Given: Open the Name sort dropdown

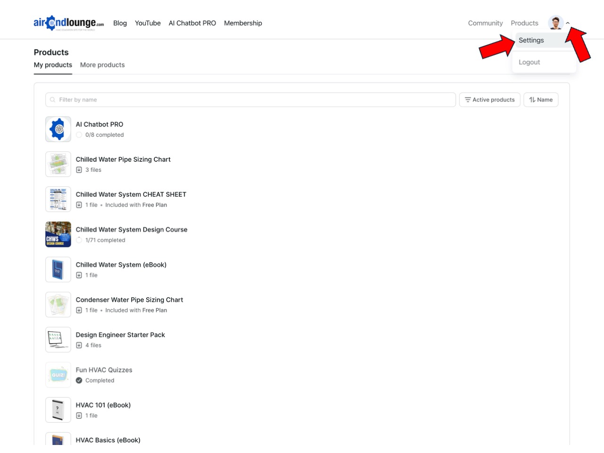Looking at the screenshot, I should 540,100.
